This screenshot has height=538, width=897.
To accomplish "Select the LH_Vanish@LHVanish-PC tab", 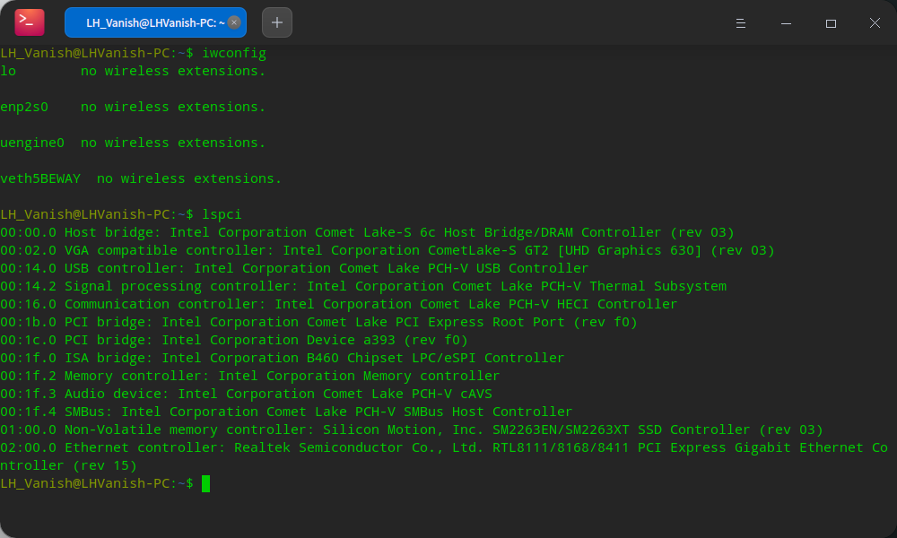I will [148, 22].
